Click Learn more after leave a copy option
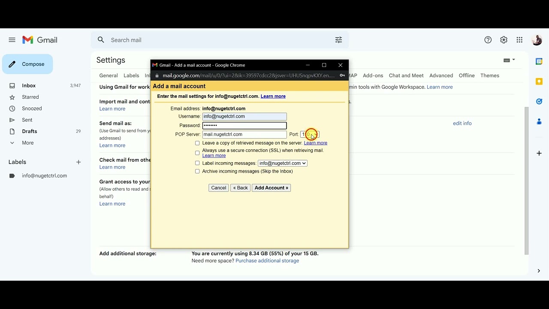The image size is (549, 309). tap(316, 143)
